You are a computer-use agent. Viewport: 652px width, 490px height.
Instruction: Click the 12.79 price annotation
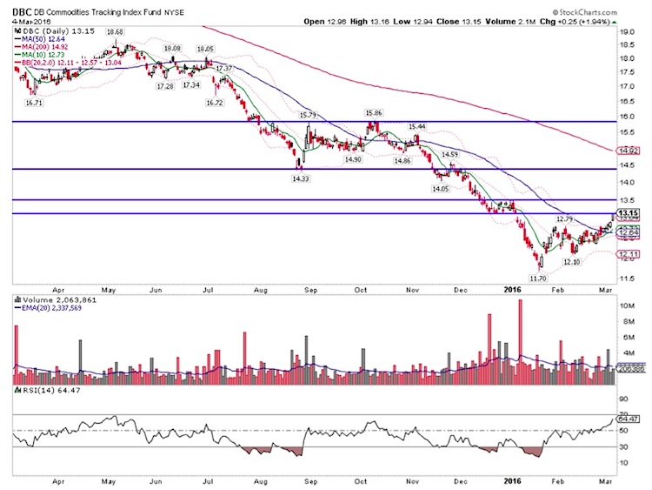pos(564,219)
